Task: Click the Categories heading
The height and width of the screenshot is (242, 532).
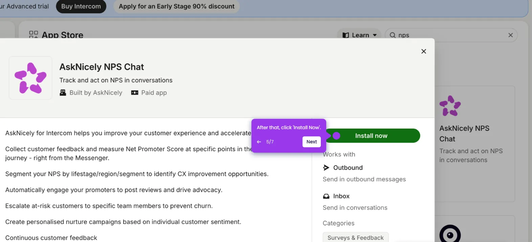Action: pos(338,223)
